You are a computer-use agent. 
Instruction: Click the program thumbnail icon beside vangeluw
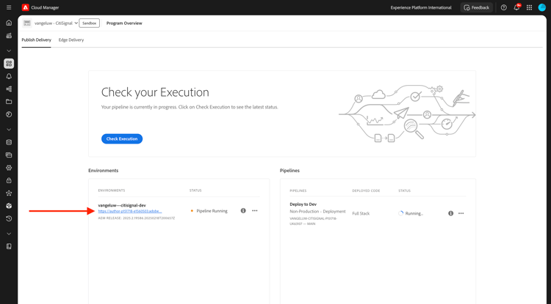tap(27, 23)
